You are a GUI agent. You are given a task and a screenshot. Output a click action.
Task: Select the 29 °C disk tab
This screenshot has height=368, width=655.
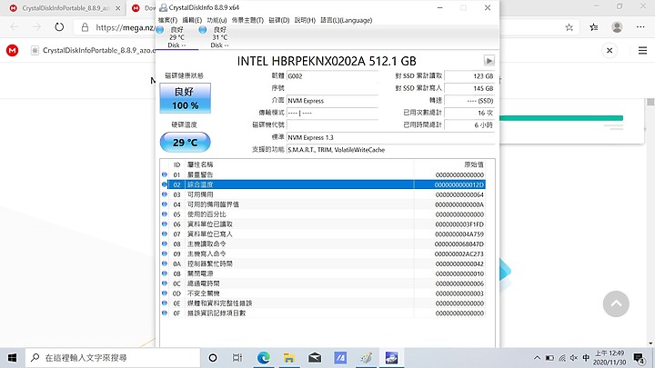[x=176, y=37]
